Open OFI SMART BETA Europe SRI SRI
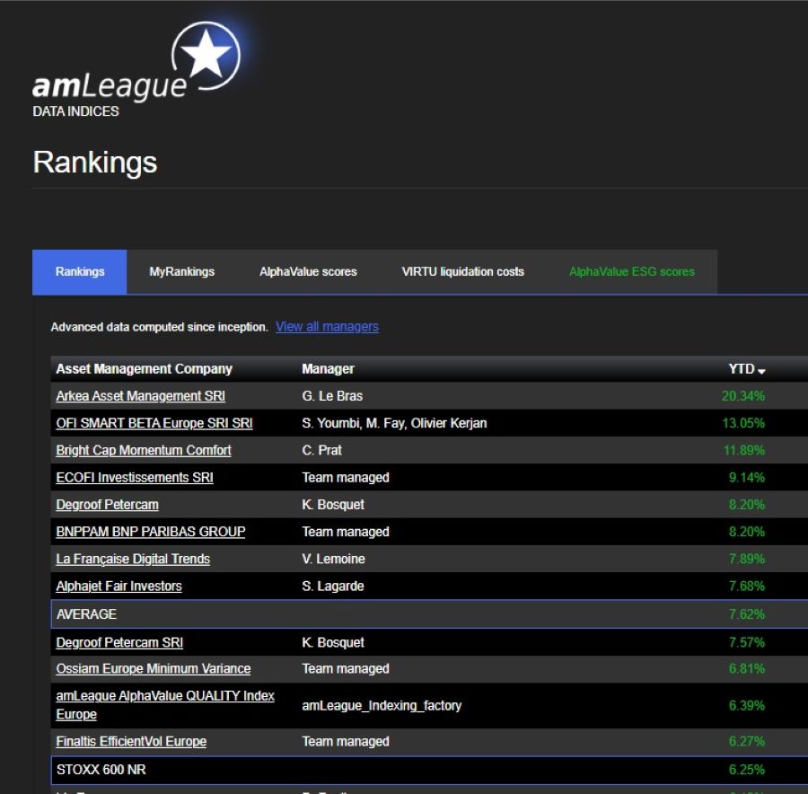808x794 pixels. (154, 423)
